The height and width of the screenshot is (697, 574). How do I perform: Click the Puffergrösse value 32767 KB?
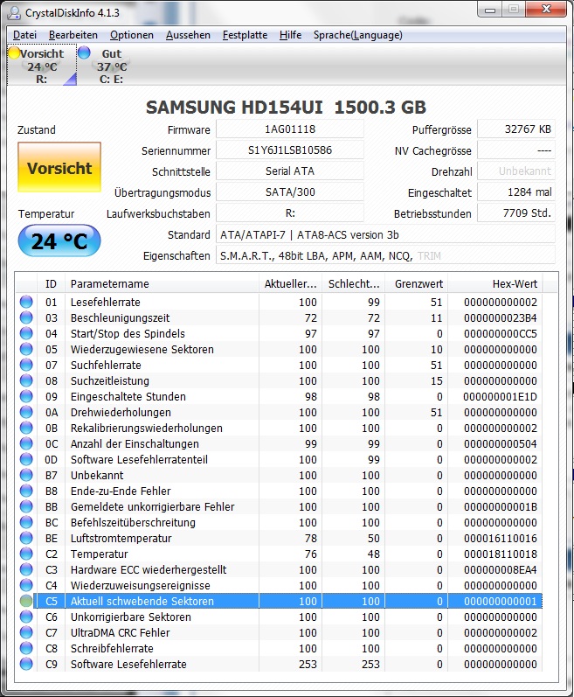515,129
